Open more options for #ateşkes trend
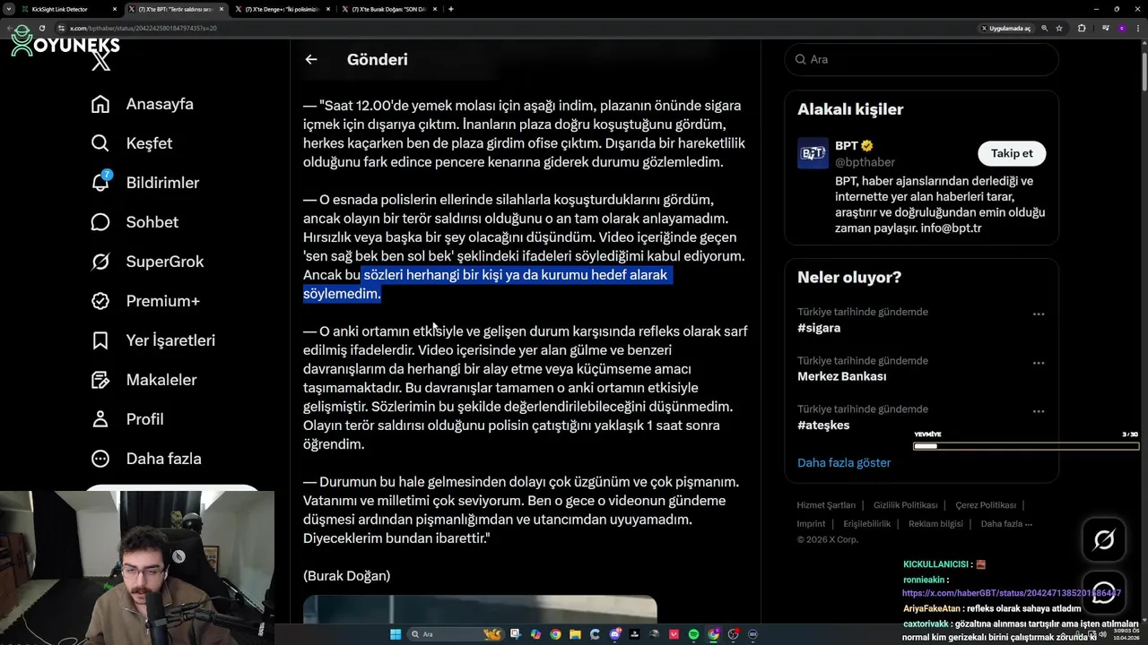 click(x=1038, y=411)
